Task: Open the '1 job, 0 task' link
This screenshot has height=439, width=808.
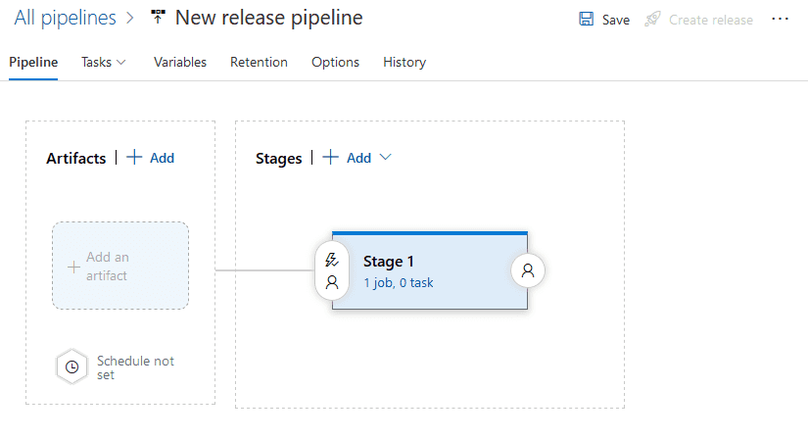Action: click(x=398, y=282)
